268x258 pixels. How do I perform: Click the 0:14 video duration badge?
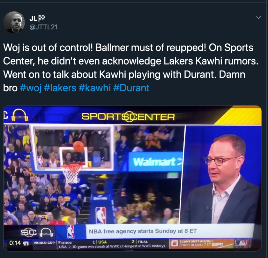tap(15, 243)
